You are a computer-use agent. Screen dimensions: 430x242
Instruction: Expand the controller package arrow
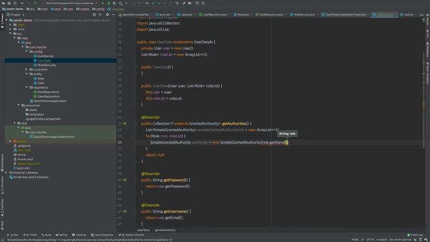(x=27, y=69)
